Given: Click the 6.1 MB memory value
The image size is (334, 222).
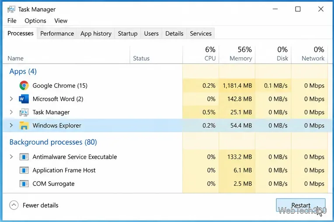Looking at the screenshot, I should pos(243,170).
